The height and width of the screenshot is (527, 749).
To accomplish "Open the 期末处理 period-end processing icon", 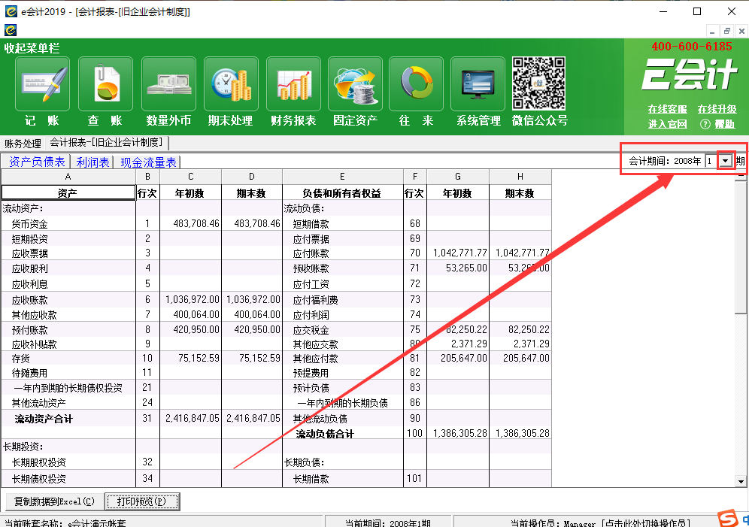I will [231, 84].
